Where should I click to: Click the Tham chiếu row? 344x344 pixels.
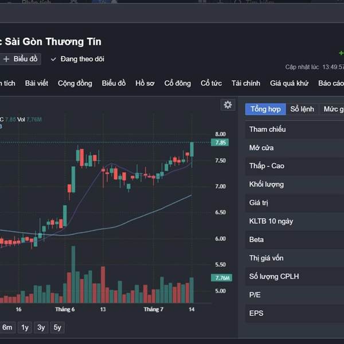pos(295,130)
